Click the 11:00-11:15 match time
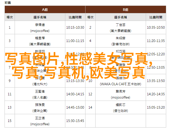175x128 pixels. tap(75, 41)
